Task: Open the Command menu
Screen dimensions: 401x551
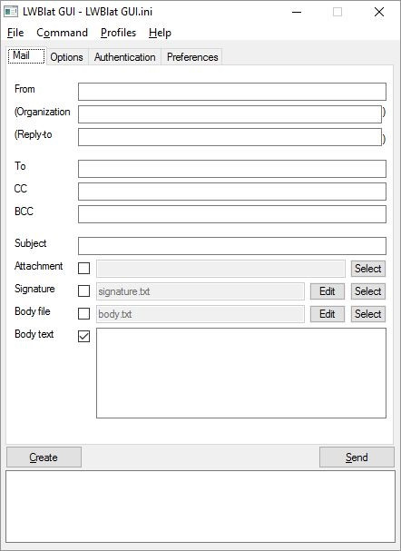Action: 63,33
